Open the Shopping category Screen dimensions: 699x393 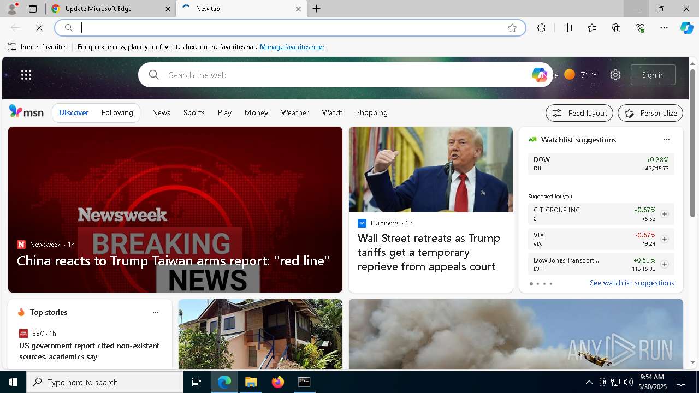[372, 112]
